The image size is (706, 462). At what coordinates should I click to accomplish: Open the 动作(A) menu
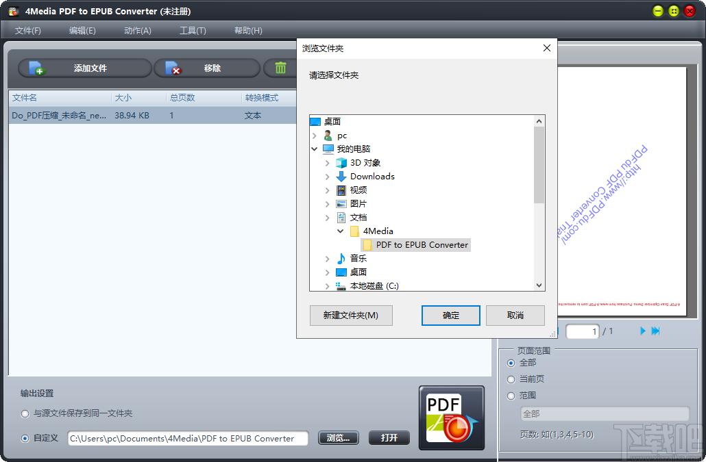(x=138, y=31)
